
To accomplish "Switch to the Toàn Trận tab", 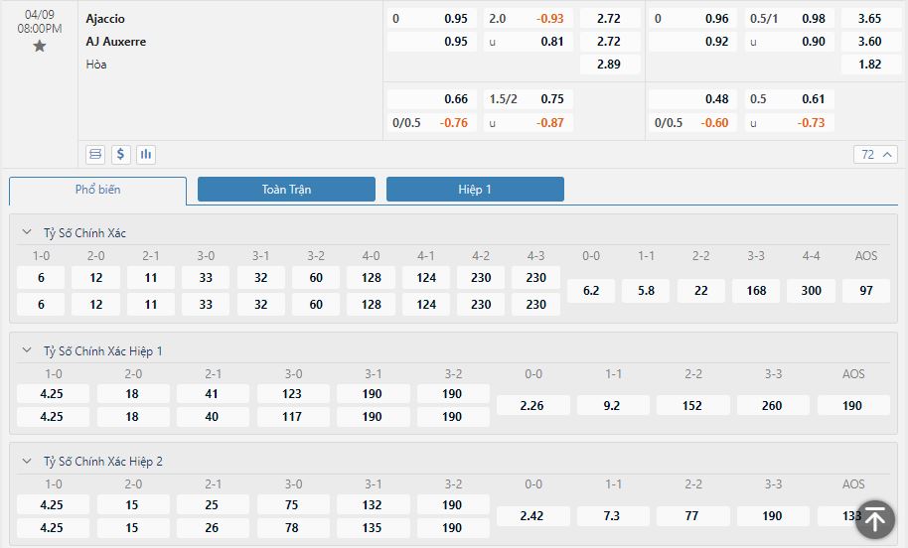I will coord(286,190).
